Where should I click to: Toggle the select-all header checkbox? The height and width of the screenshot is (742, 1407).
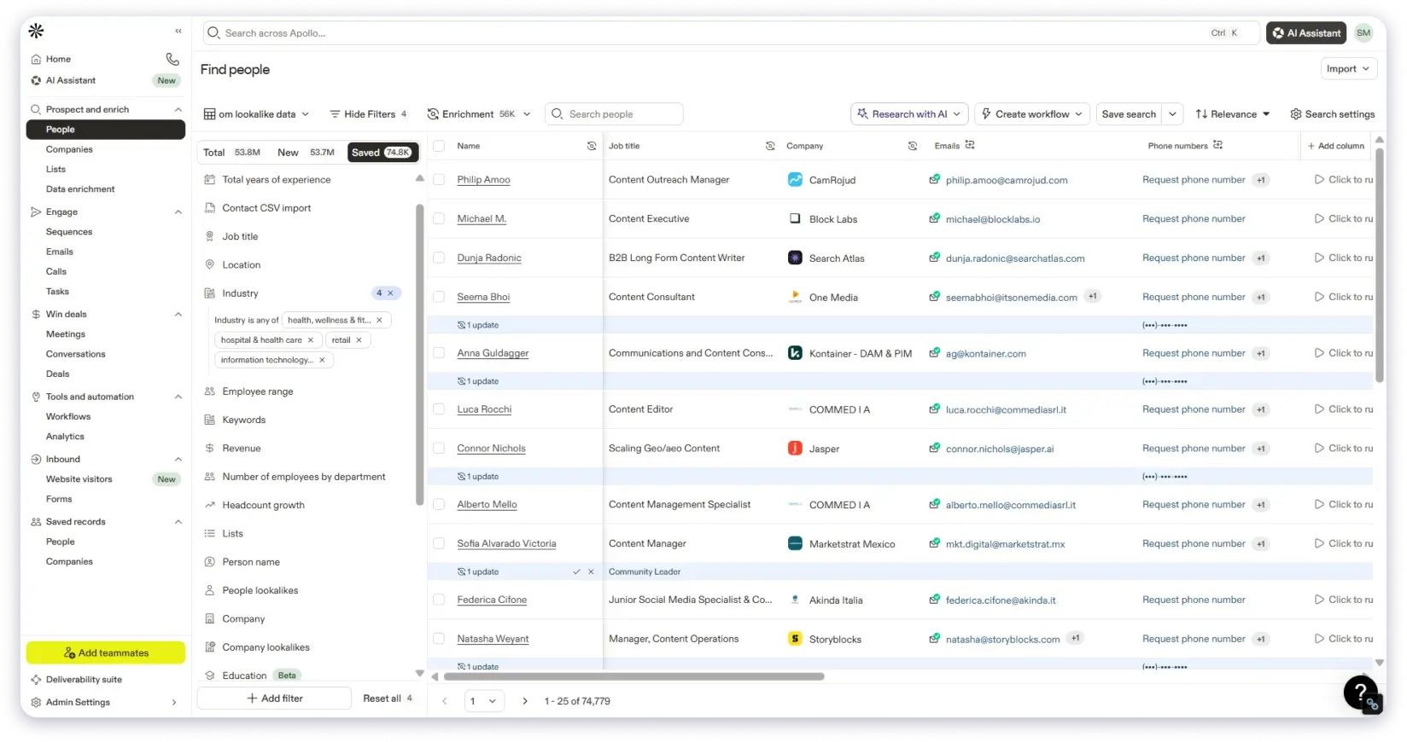click(439, 146)
